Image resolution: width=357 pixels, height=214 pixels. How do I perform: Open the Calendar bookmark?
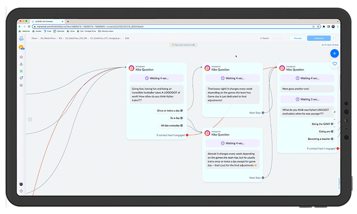point(59,31)
